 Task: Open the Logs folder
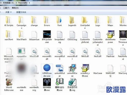(98, 21)
